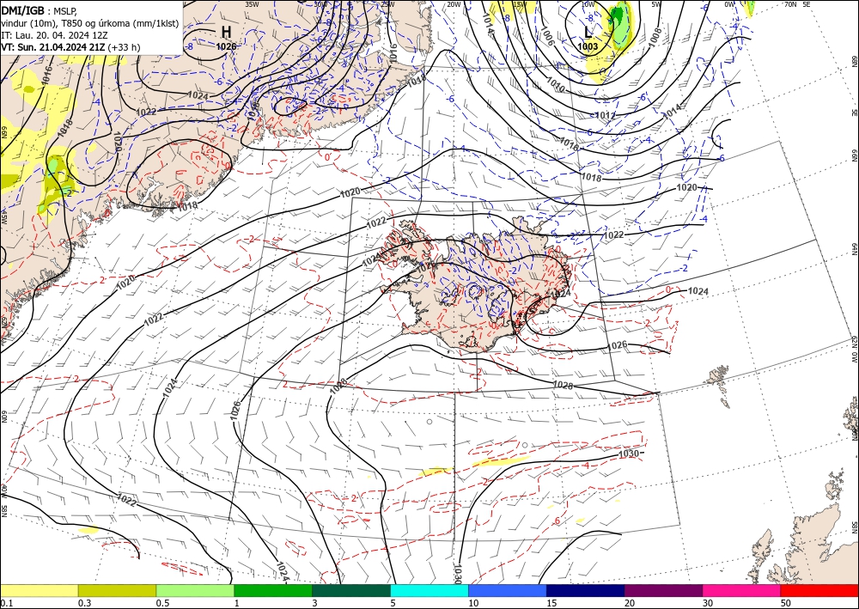Click the 'vindur (10m), T850 og úrkoma' line
This screenshot has width=859, height=609.
pos(89,23)
